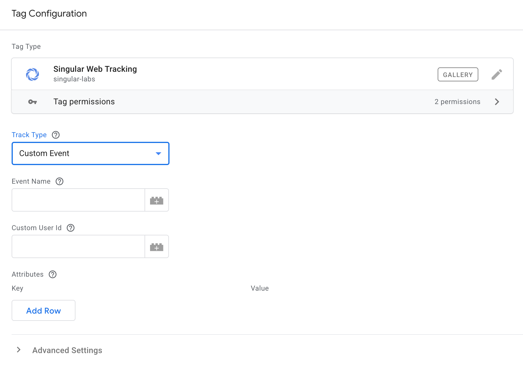Click the GALLERY badge
523x365 pixels.
pyautogui.click(x=458, y=75)
